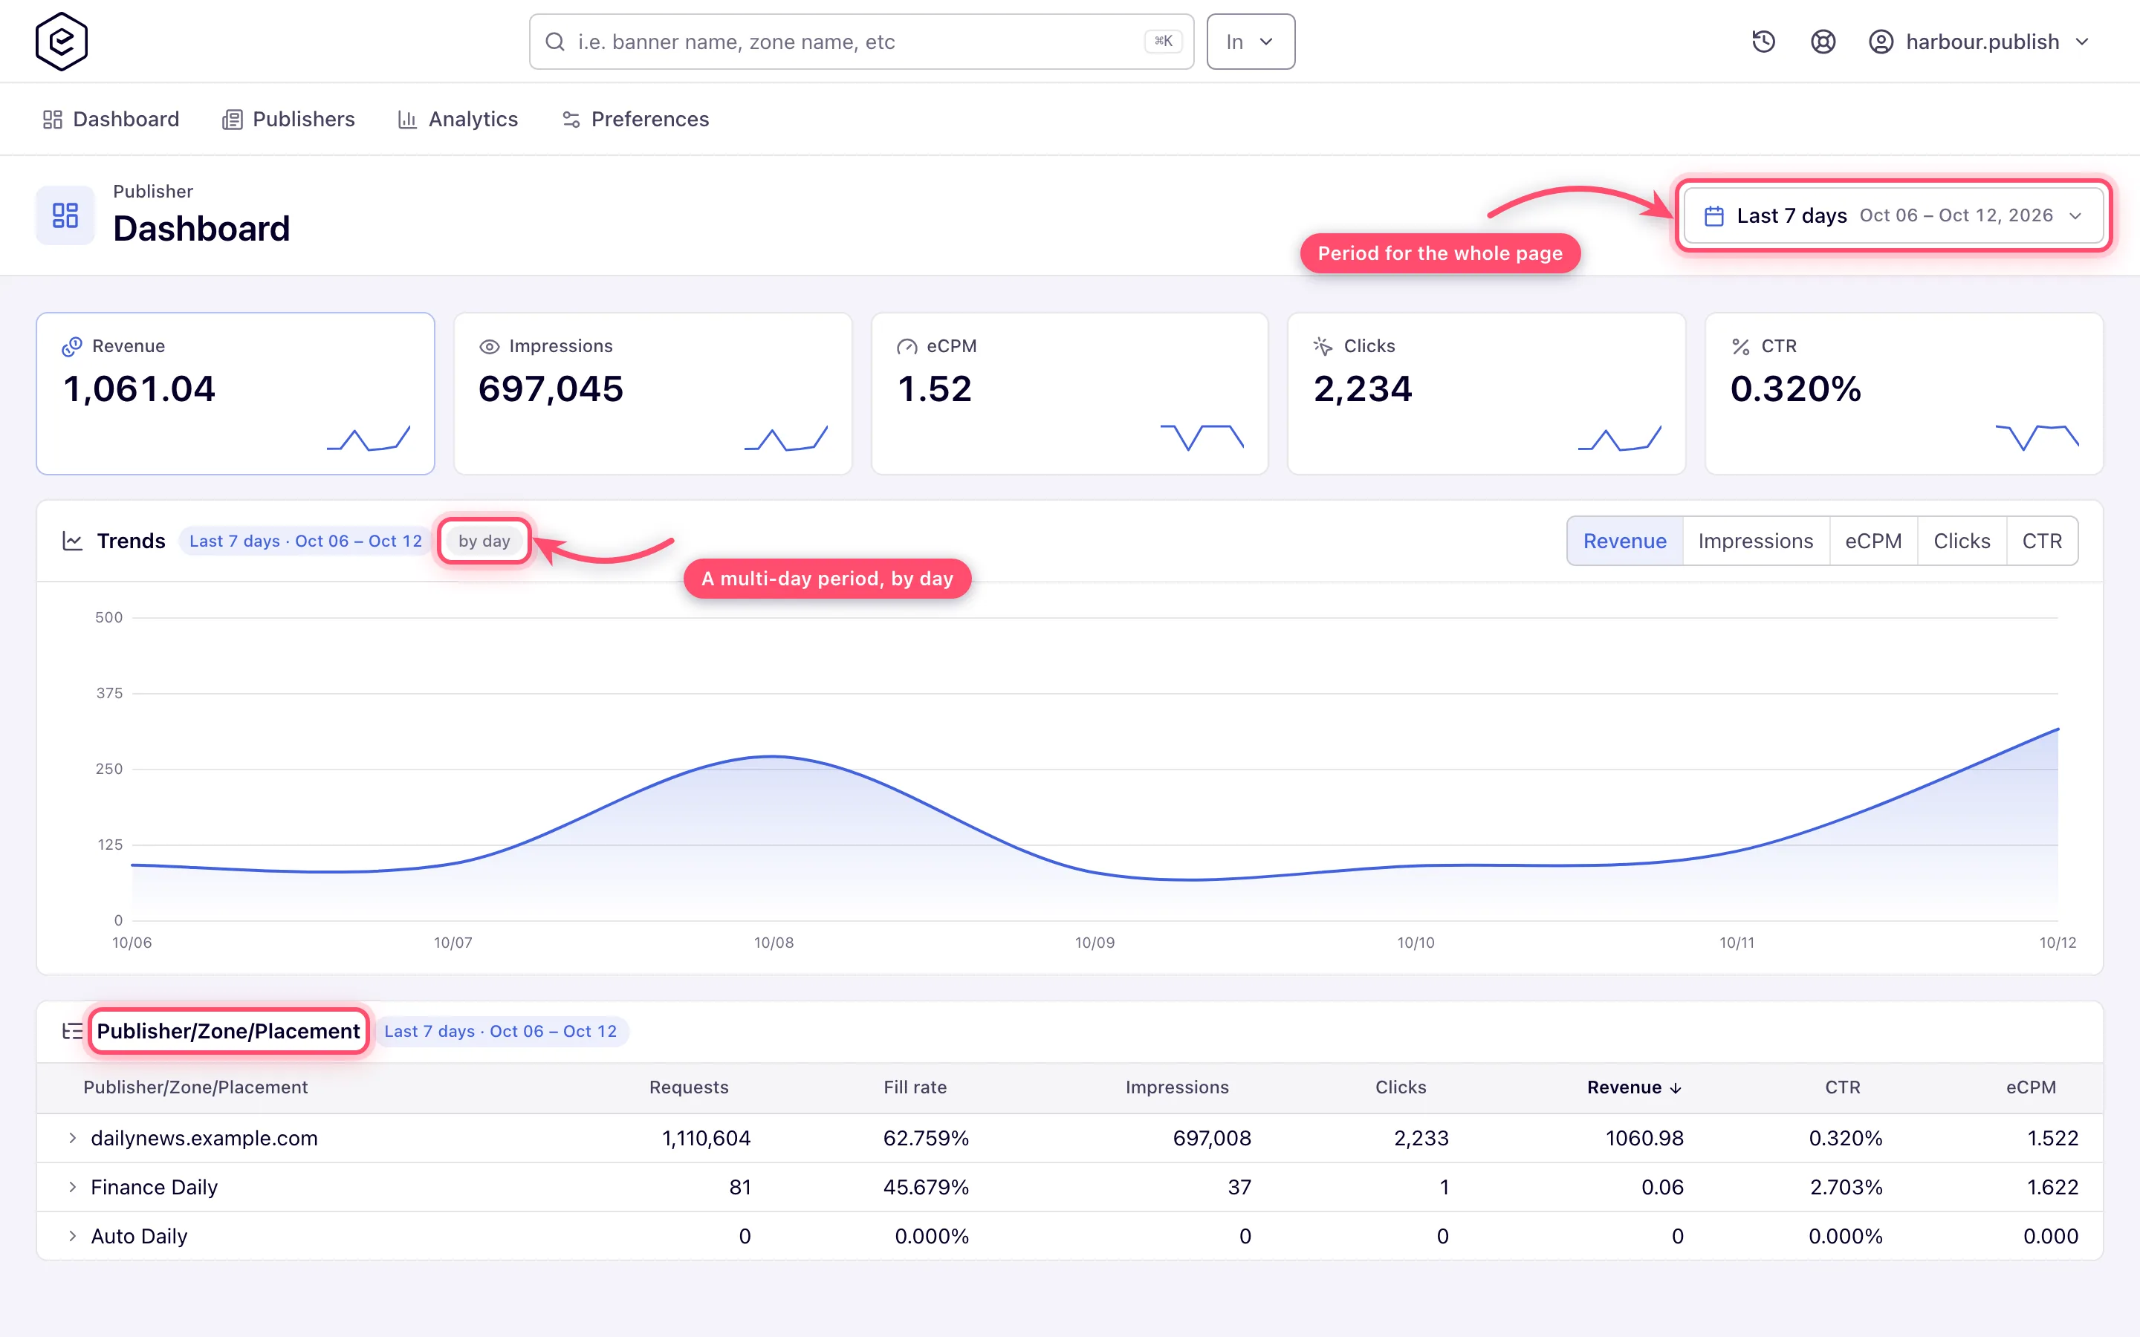Click the search magnifier icon
2140x1337 pixels.
point(554,42)
